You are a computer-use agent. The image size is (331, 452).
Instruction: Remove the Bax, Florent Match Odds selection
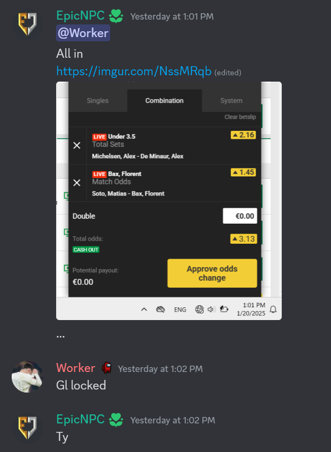click(77, 183)
